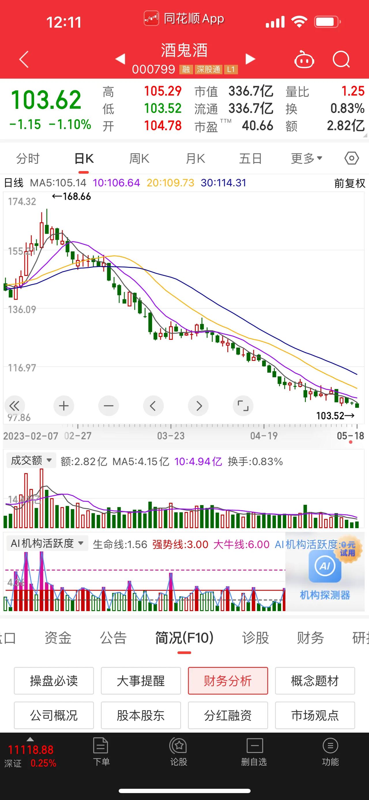Tap the 20:109.73 moving average label

[170, 183]
